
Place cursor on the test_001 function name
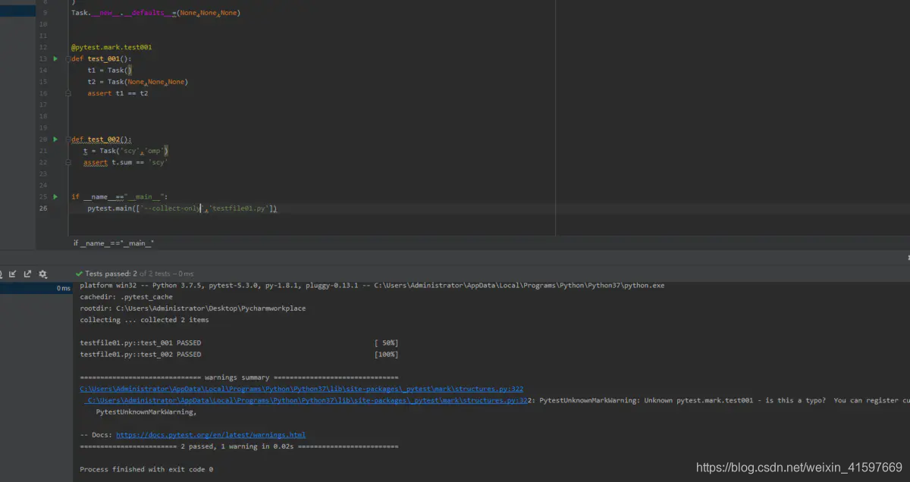click(x=104, y=58)
